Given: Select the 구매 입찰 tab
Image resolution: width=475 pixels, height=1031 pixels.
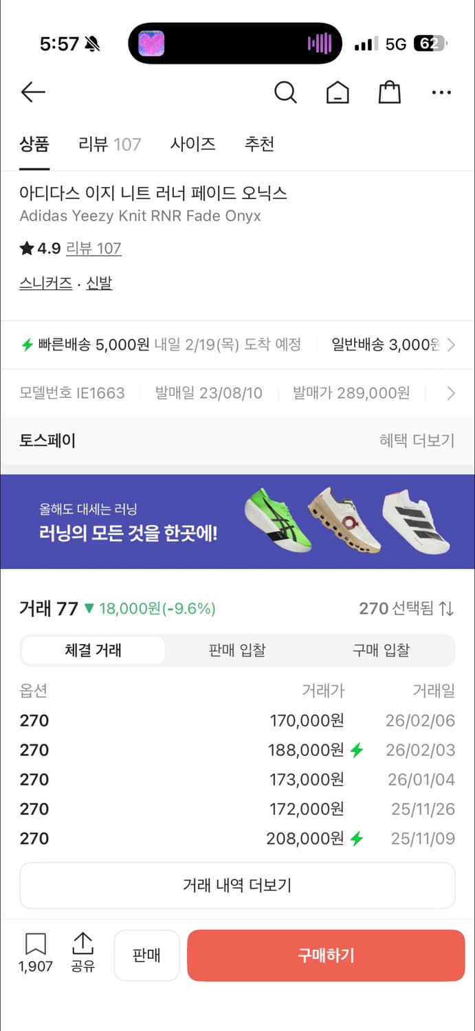Looking at the screenshot, I should pos(381,650).
